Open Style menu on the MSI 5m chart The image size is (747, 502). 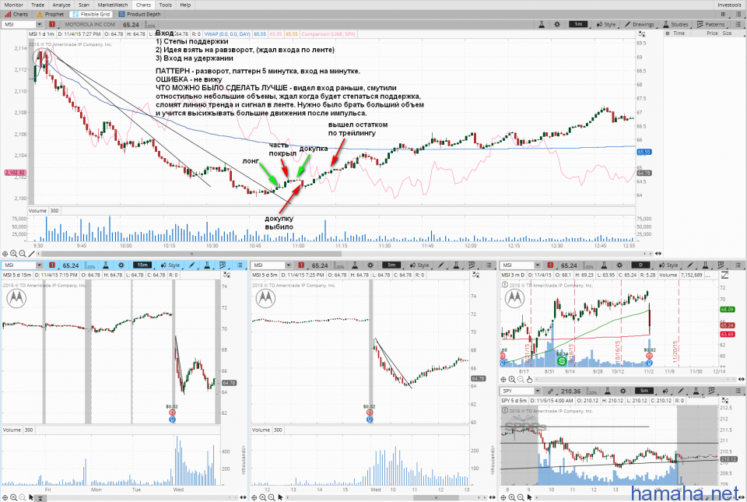point(419,265)
